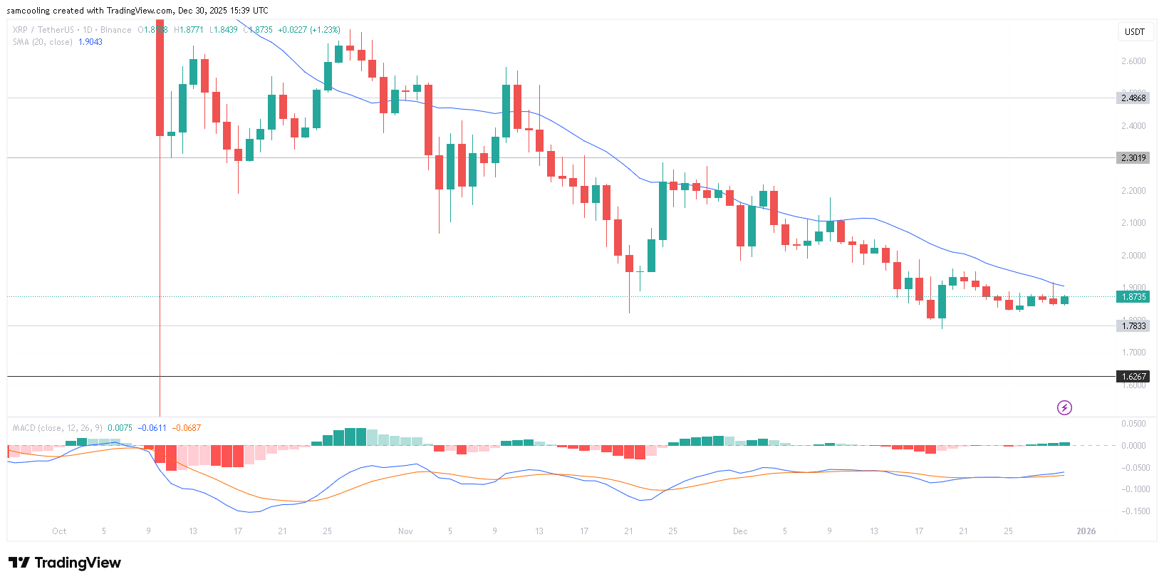Click the TradingView wordmark text
Image resolution: width=1164 pixels, height=584 pixels.
[78, 563]
